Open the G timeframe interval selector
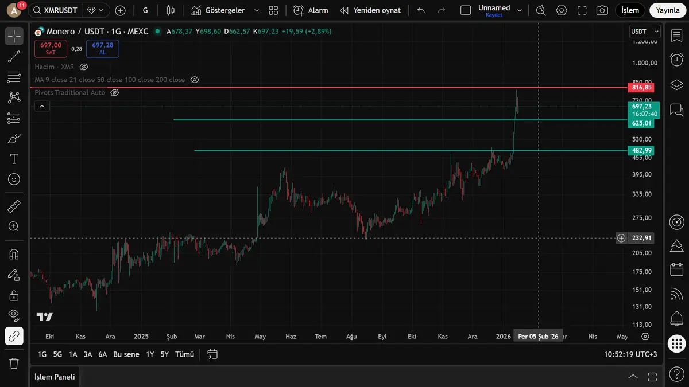 145,10
